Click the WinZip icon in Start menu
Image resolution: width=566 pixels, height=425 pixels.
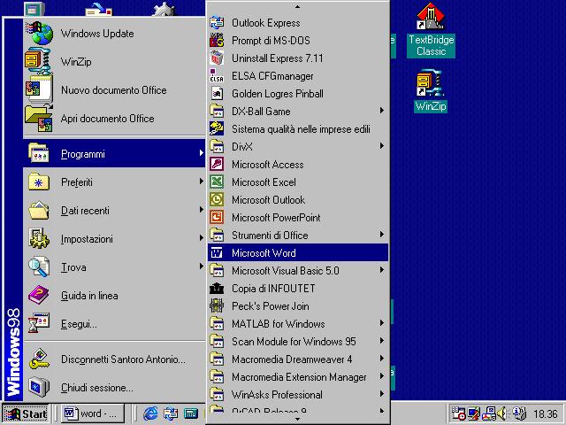[x=38, y=61]
